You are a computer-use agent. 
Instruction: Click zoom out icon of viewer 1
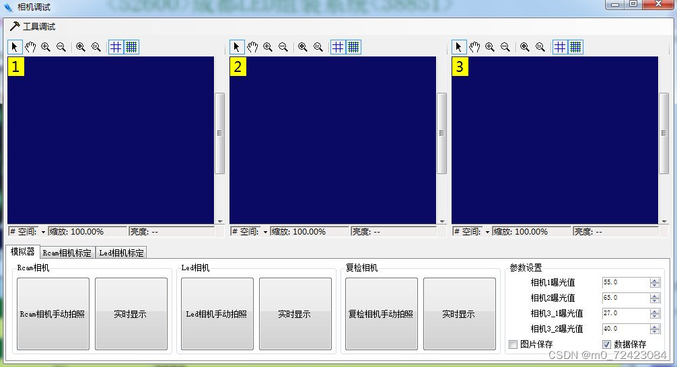(x=61, y=47)
